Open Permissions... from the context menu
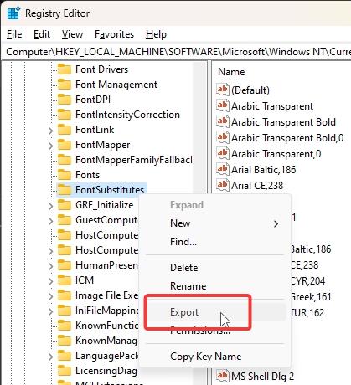Viewport: 351px width, 385px height. pyautogui.click(x=215, y=331)
